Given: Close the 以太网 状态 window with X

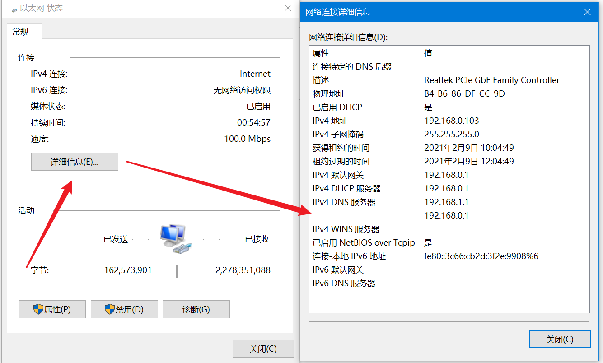Looking at the screenshot, I should tap(288, 8).
